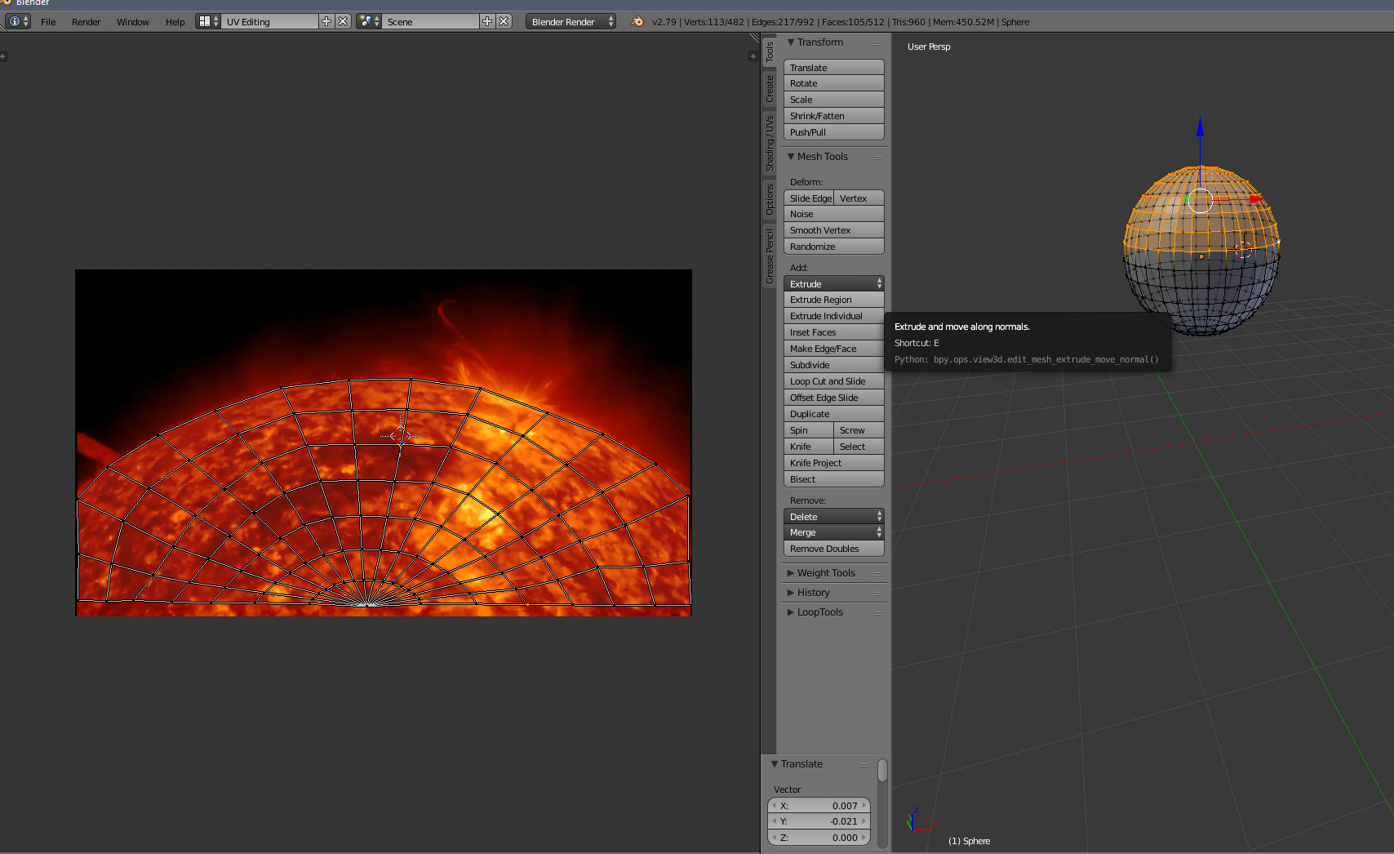Click the Rotate button
Viewport: 1394px width, 854px height.
834,83
